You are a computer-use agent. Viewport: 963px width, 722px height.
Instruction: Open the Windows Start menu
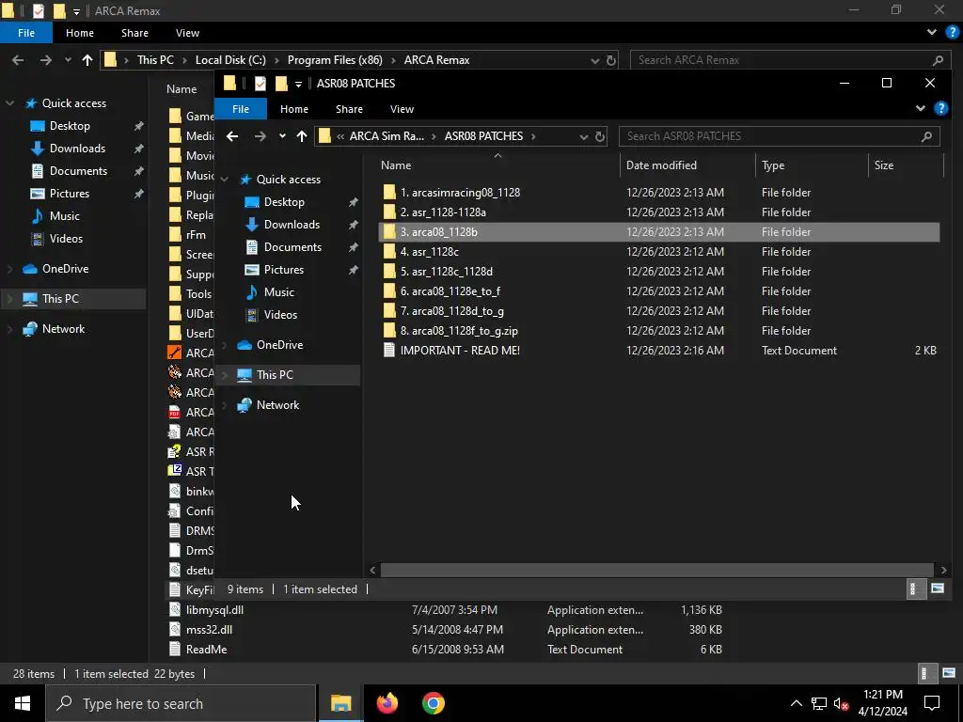pyautogui.click(x=23, y=703)
